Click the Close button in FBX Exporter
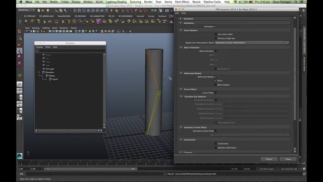The width and height of the screenshot is (323, 182). click(288, 159)
